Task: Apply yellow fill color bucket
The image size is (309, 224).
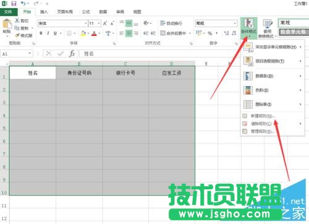Action: pyautogui.click(x=83, y=33)
